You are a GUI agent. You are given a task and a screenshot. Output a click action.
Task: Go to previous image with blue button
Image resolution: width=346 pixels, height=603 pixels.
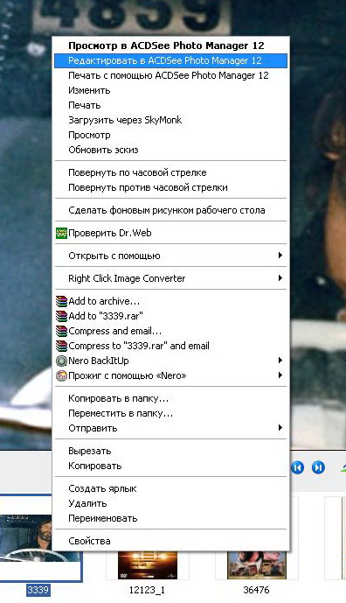[298, 467]
